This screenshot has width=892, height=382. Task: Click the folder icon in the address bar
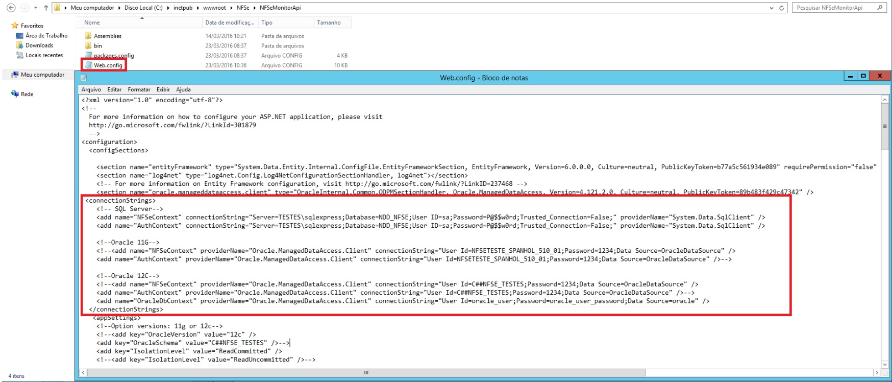[58, 8]
